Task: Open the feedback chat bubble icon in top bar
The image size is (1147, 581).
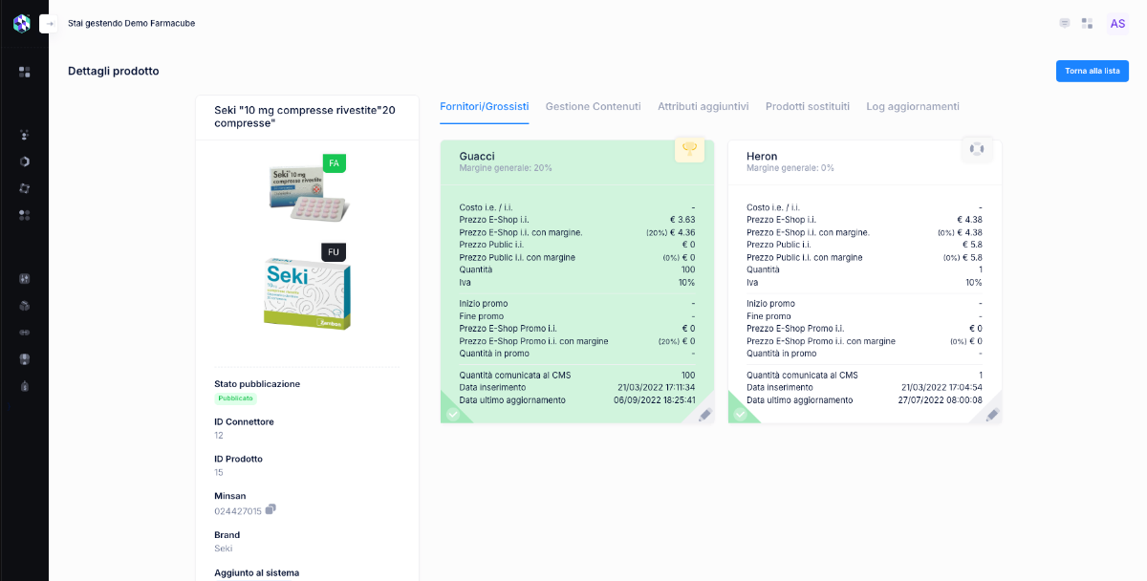Action: tap(1064, 23)
